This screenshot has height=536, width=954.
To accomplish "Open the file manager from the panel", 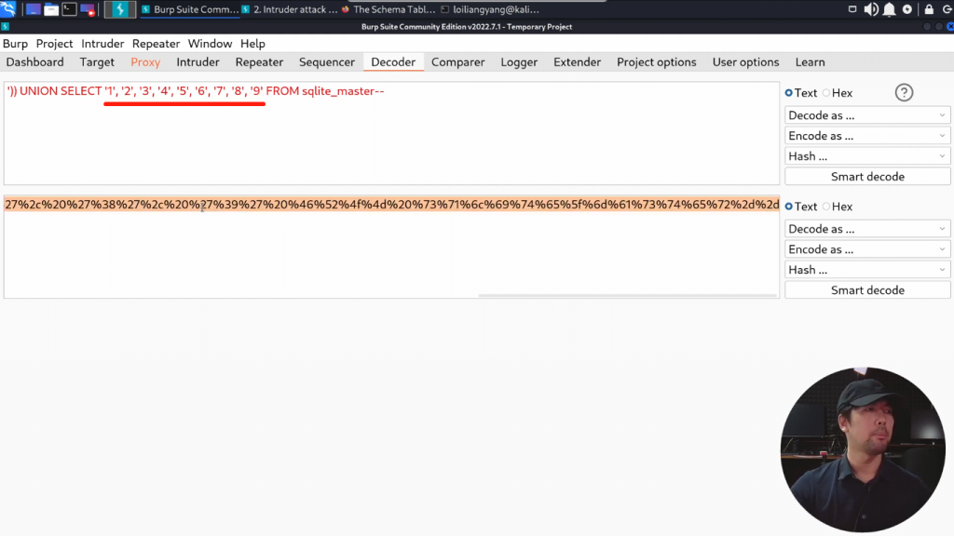I will click(x=51, y=9).
